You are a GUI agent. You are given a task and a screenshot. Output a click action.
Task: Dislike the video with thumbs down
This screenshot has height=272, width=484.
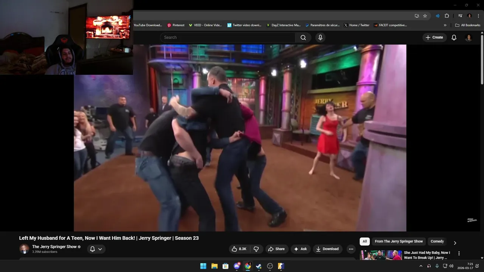256,249
